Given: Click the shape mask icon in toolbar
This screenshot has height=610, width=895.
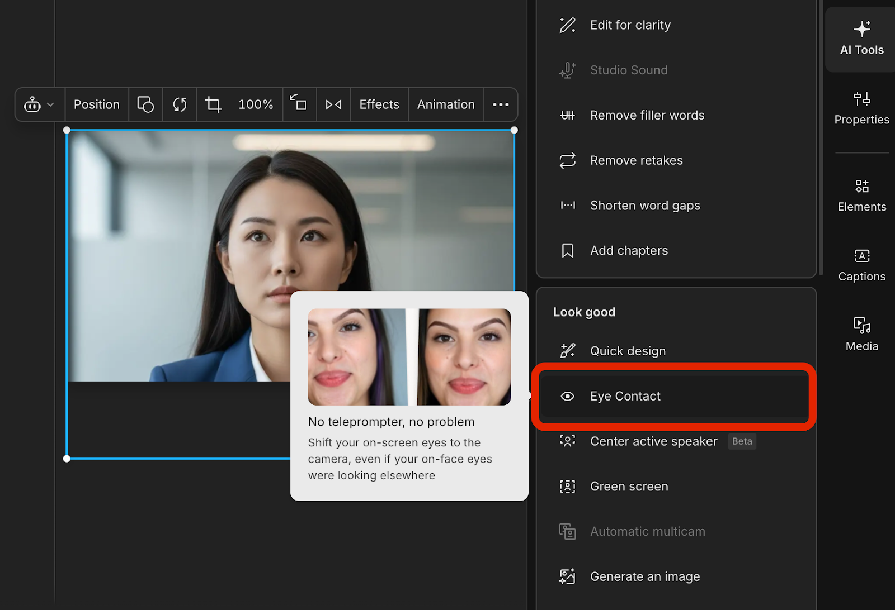Looking at the screenshot, I should tap(145, 104).
